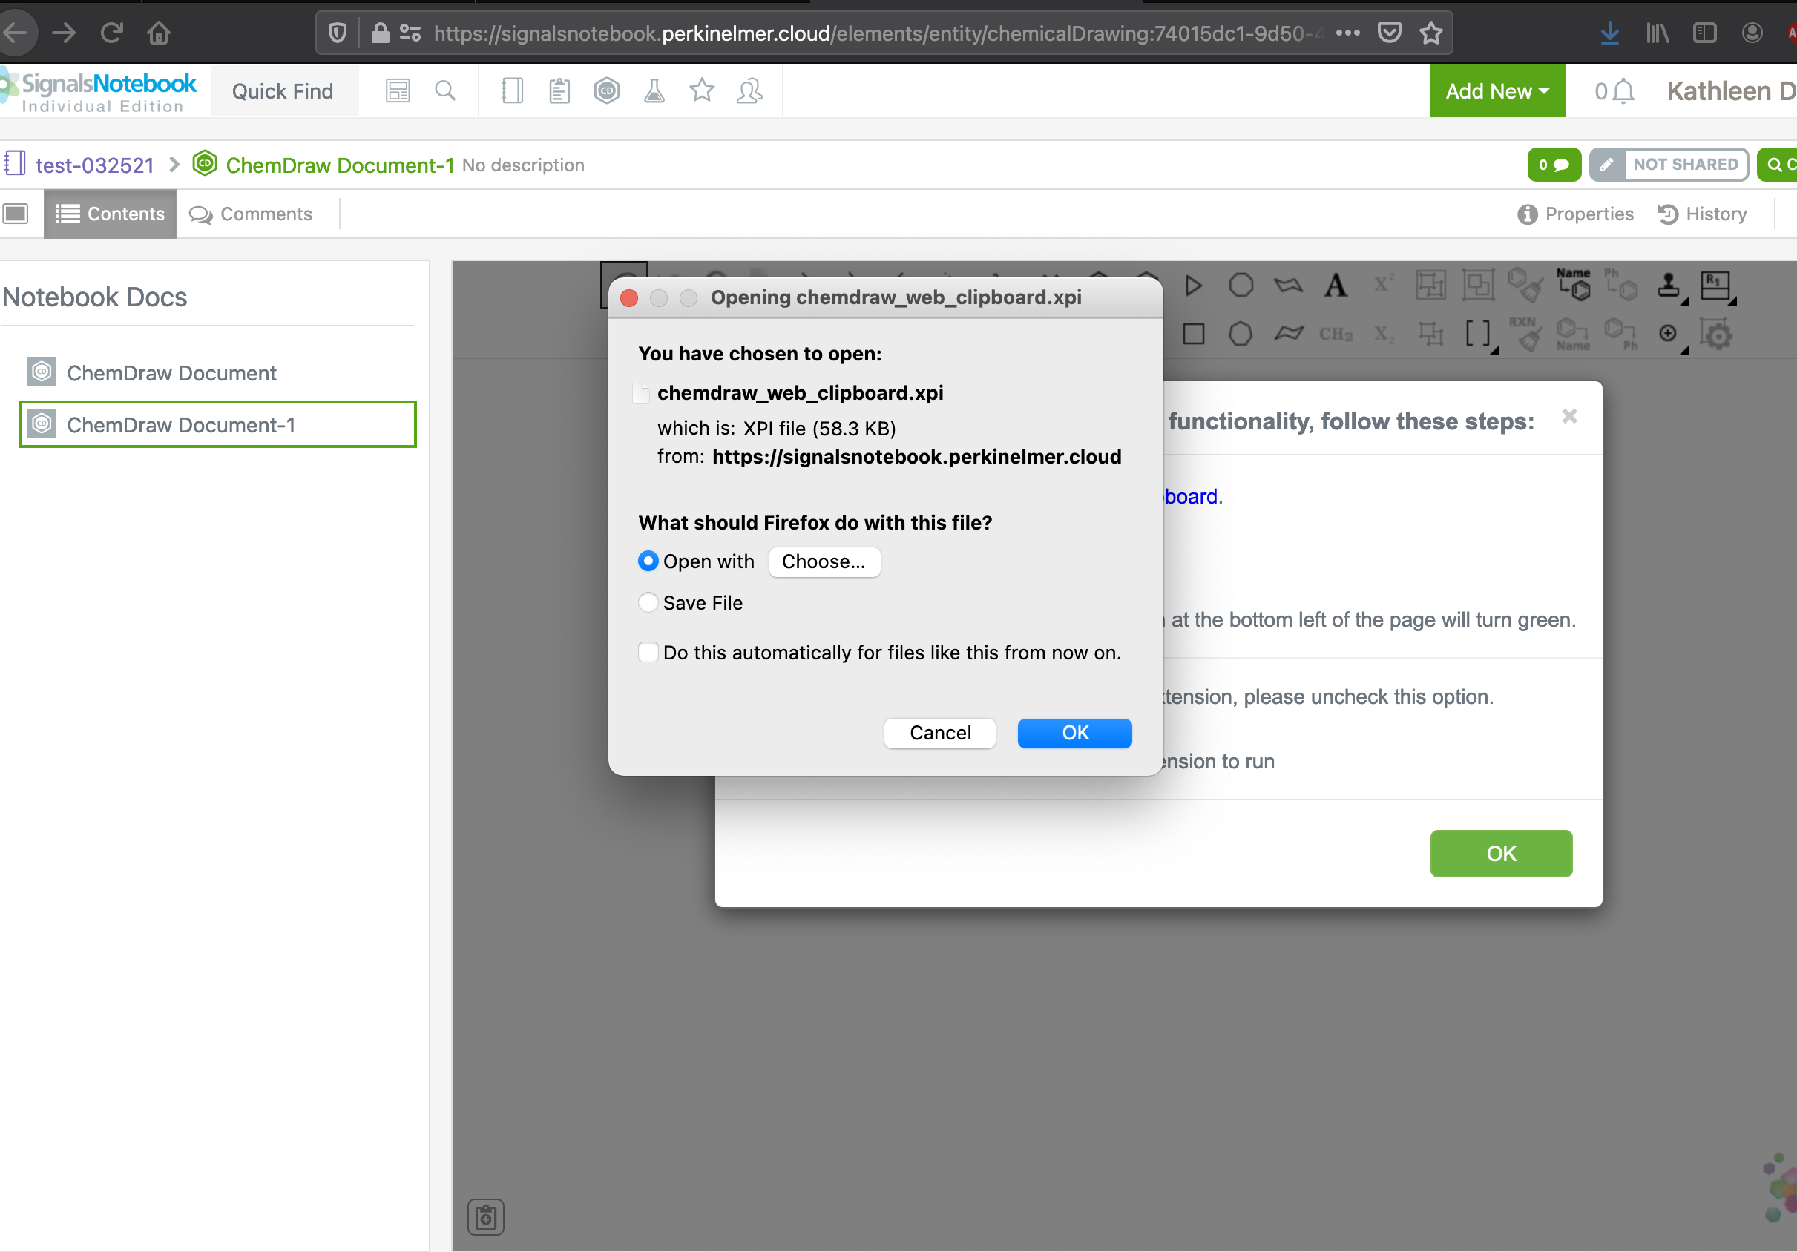
Task: Select the subscript X₂ tool
Action: 1384,334
